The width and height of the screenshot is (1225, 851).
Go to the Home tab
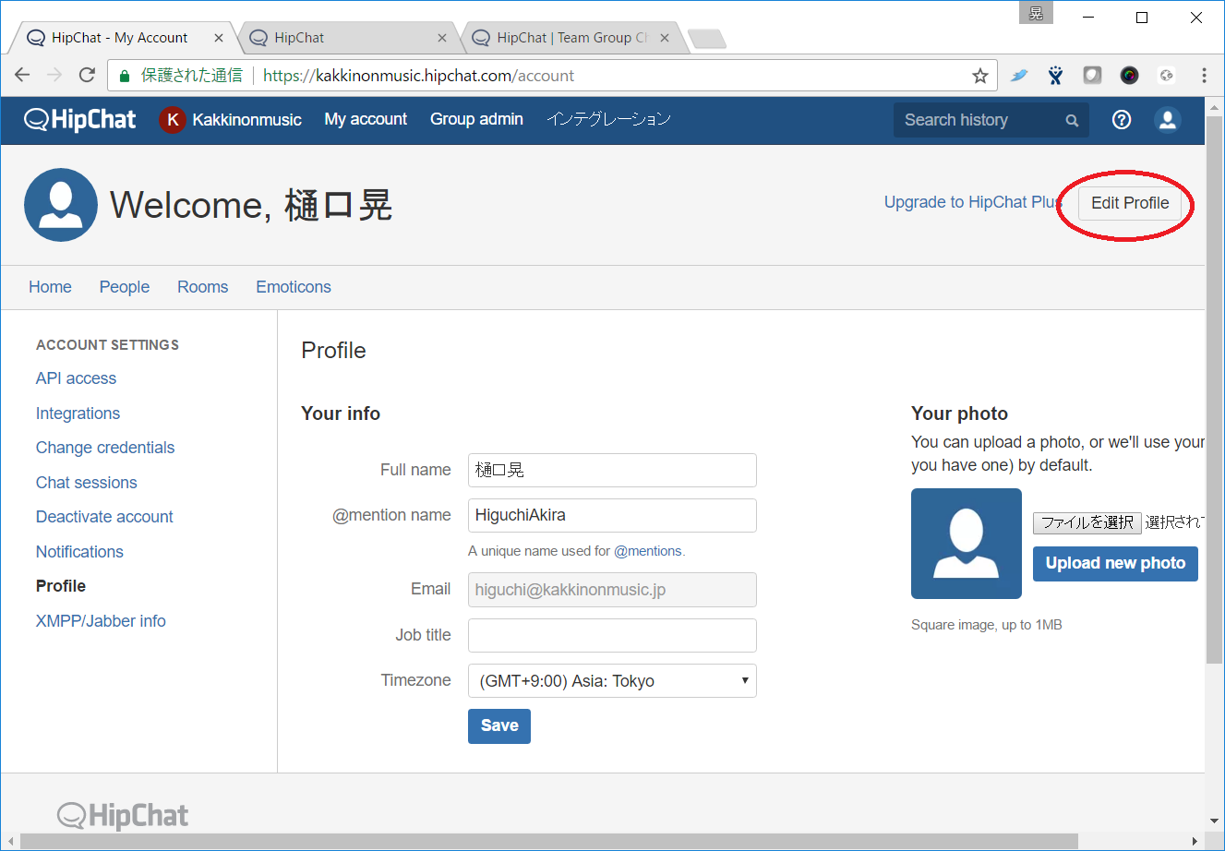click(x=50, y=287)
